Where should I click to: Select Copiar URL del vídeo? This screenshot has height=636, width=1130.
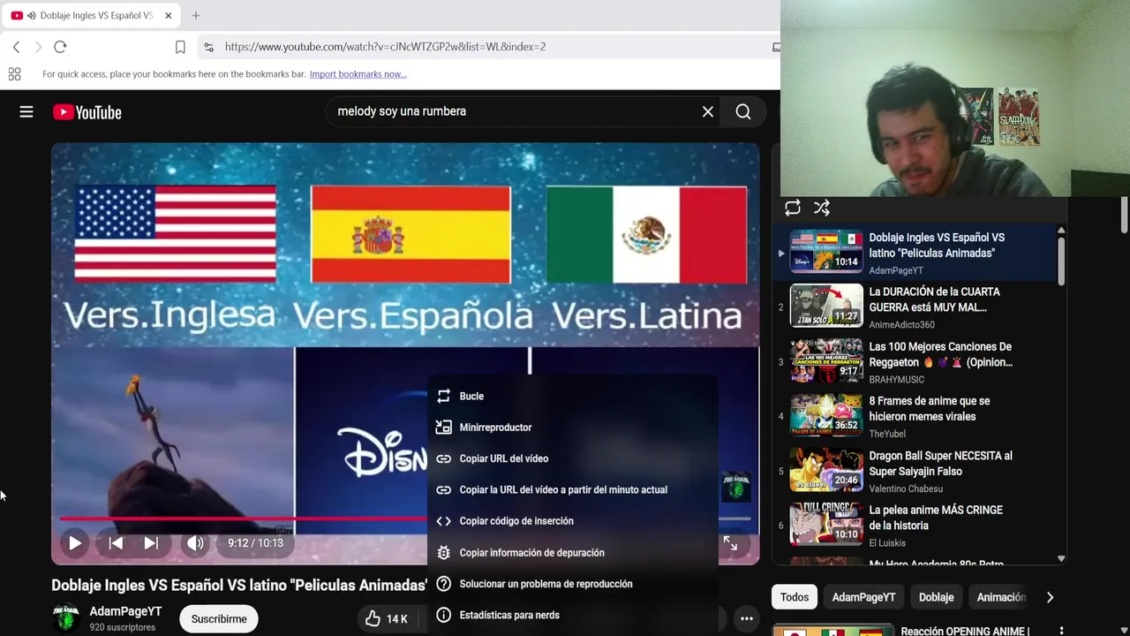[573, 458]
